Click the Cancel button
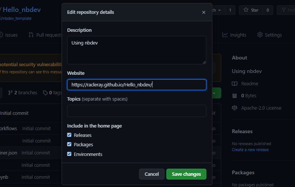Viewport: 295px width, 187px height. pyautogui.click(x=152, y=174)
